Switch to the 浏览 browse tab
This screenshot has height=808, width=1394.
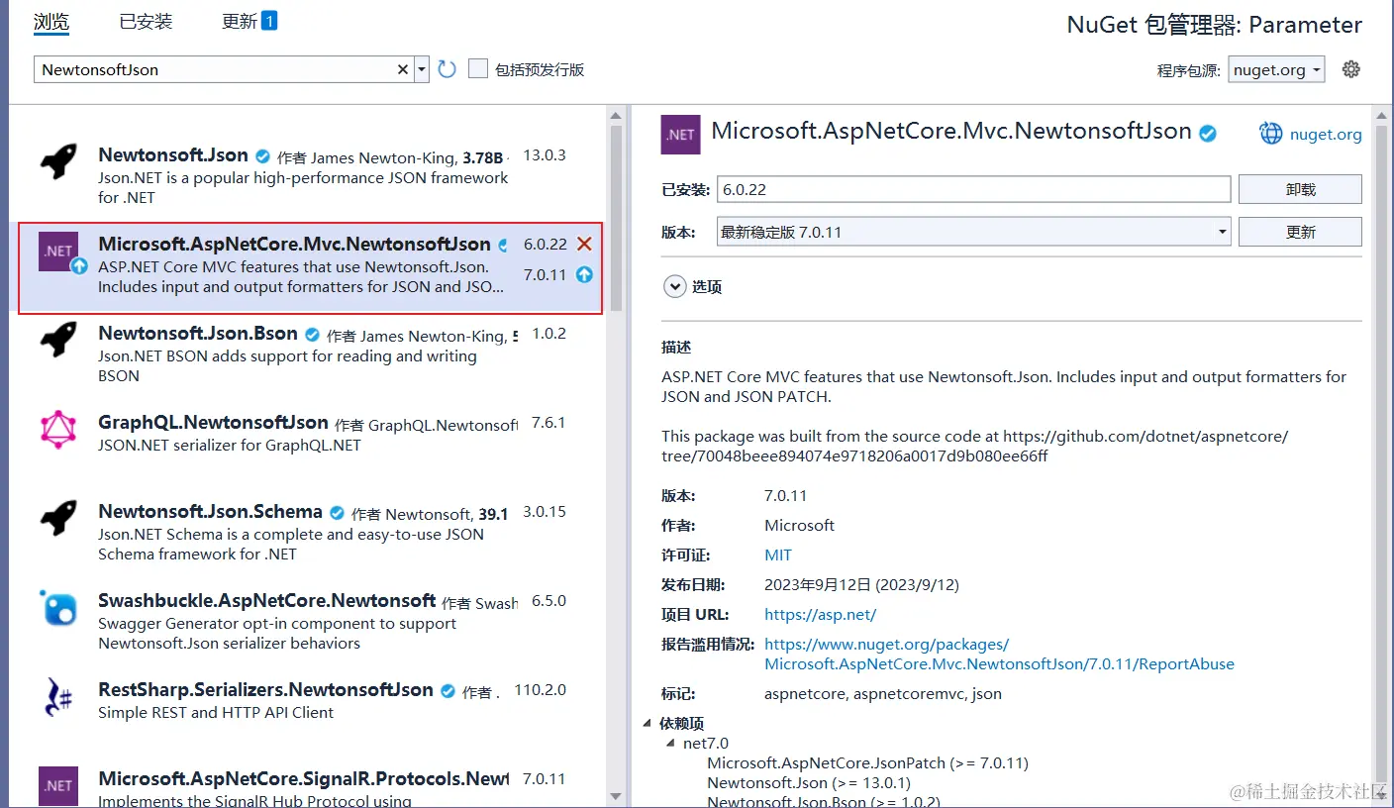coord(50,21)
